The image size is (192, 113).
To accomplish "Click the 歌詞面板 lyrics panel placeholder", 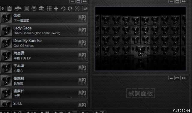I will click(x=141, y=93).
